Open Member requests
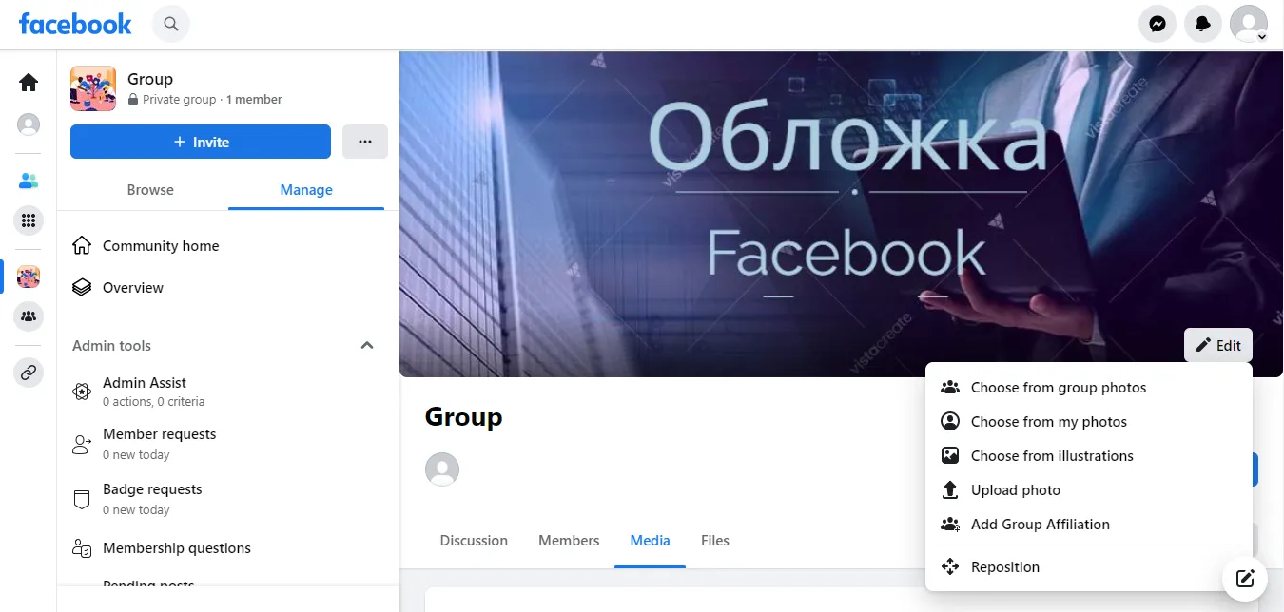 tap(228, 444)
